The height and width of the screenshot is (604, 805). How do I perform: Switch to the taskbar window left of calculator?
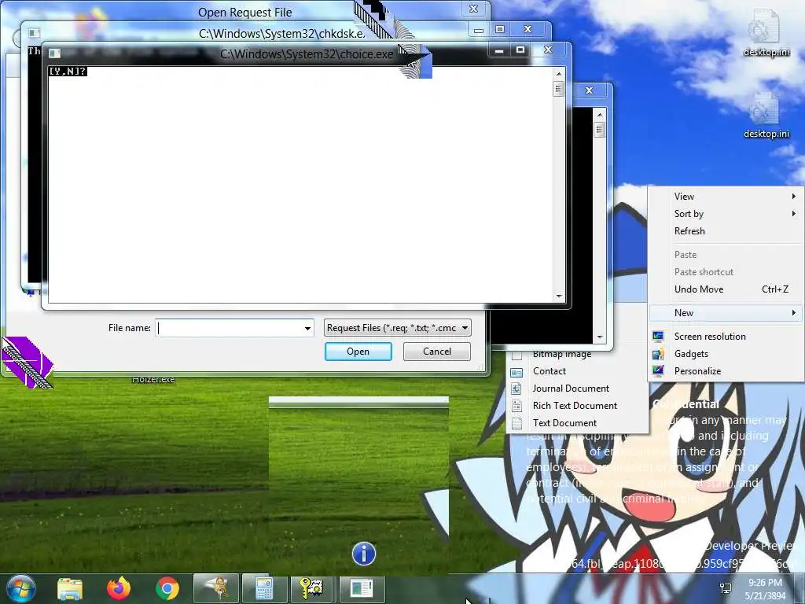click(216, 588)
